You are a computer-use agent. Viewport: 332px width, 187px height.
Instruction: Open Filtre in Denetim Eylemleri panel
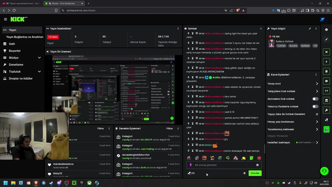(169, 129)
